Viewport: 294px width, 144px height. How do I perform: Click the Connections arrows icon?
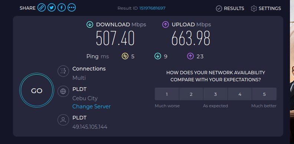[63, 71]
